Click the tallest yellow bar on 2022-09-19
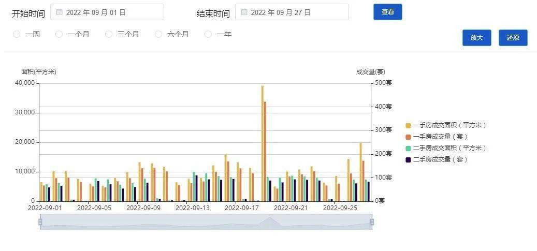Screen dimensions: 537x251 [x=263, y=143]
